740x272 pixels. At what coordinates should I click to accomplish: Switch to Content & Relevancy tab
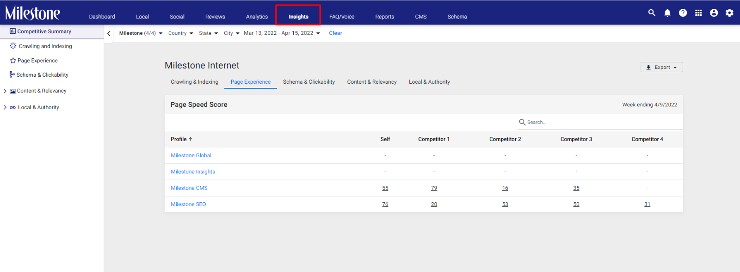coord(372,82)
